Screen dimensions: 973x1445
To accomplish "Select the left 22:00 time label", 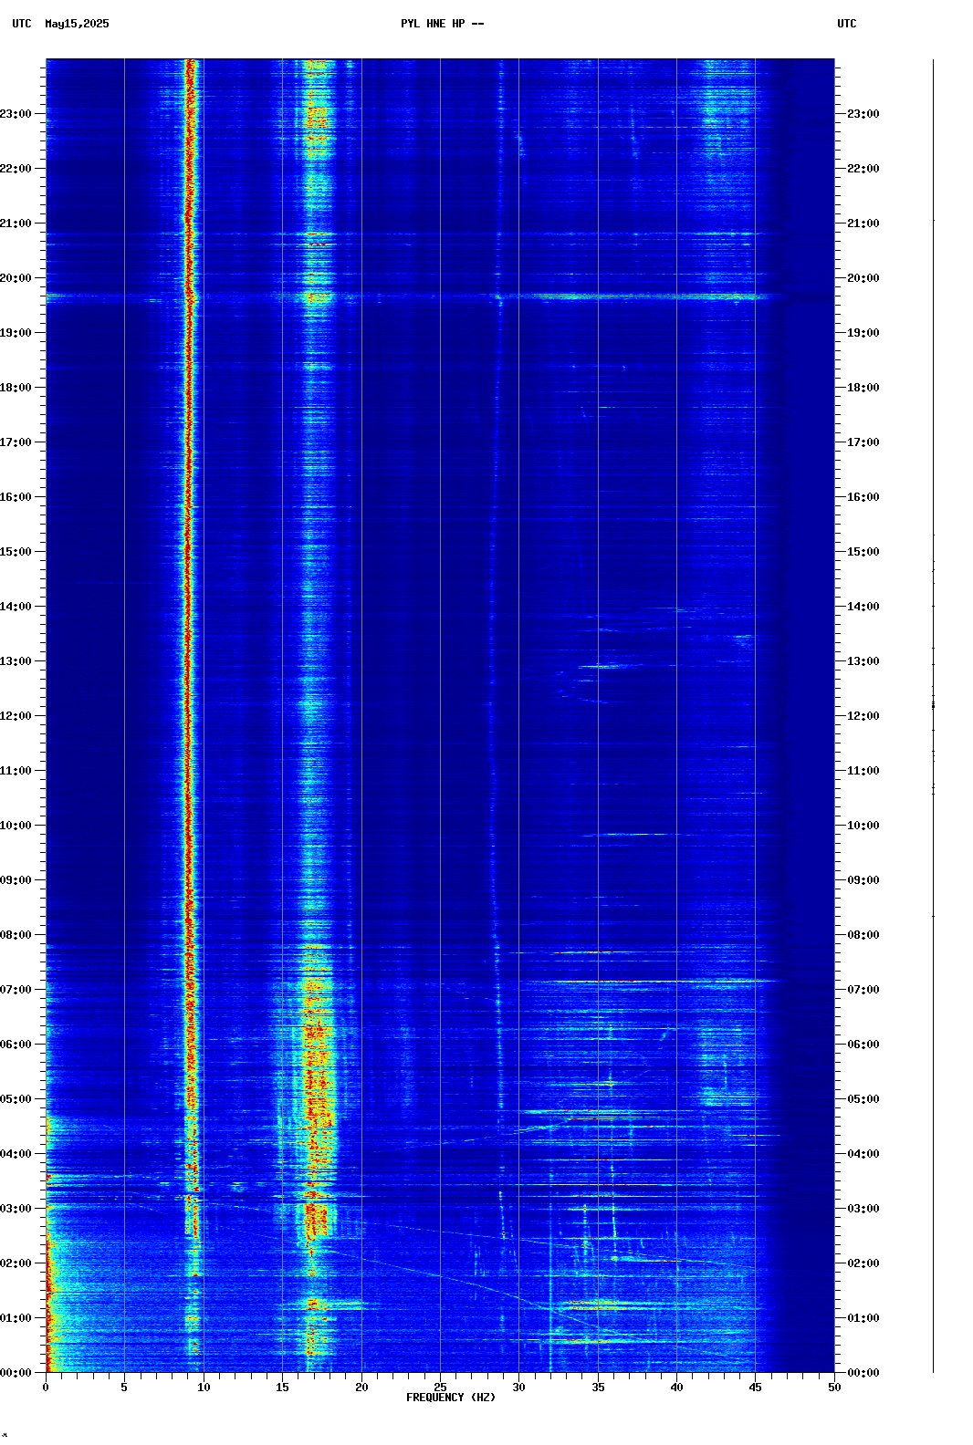I will click(16, 169).
